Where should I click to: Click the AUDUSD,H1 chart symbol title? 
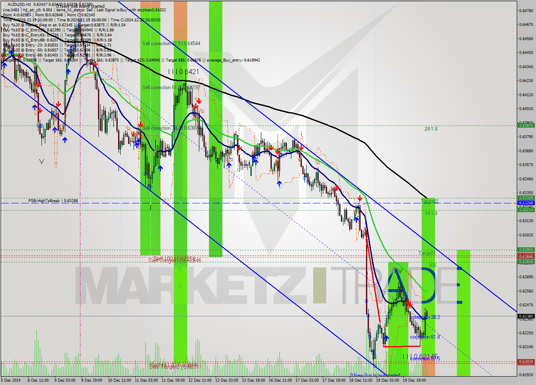pos(18,4)
